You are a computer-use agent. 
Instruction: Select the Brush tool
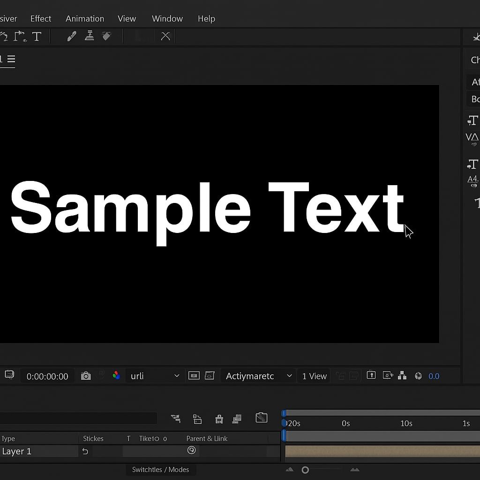71,37
